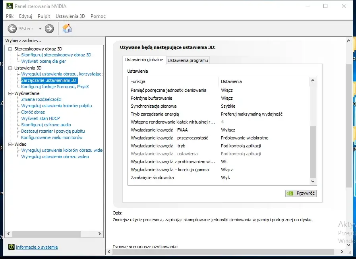
Task: Open the Informacje o systemie link
Action: coord(37,247)
